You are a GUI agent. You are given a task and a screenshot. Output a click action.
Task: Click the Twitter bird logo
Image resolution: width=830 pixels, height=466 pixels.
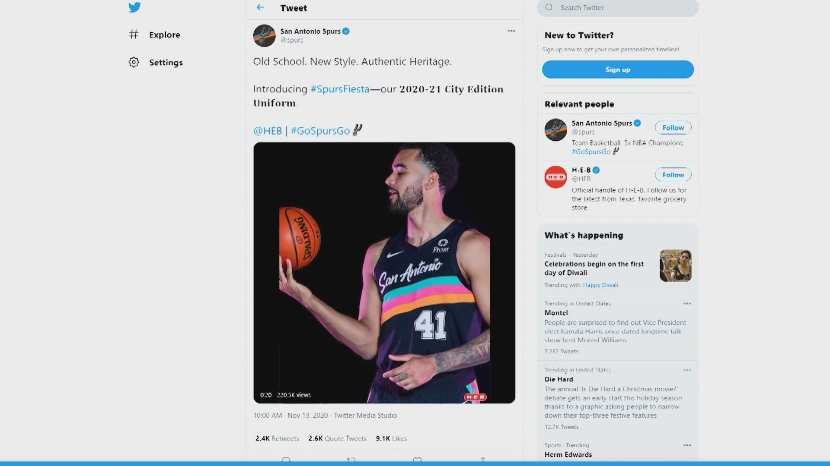coord(134,7)
